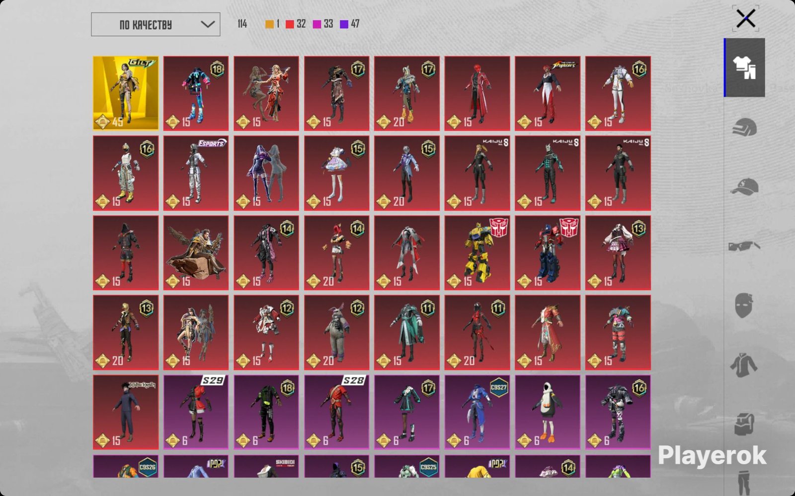Select the level 12 grey bunny costume
This screenshot has height=496, width=795.
tap(337, 333)
